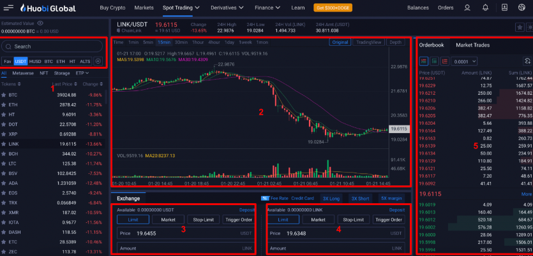Switch chart to 15min interval

164,43
